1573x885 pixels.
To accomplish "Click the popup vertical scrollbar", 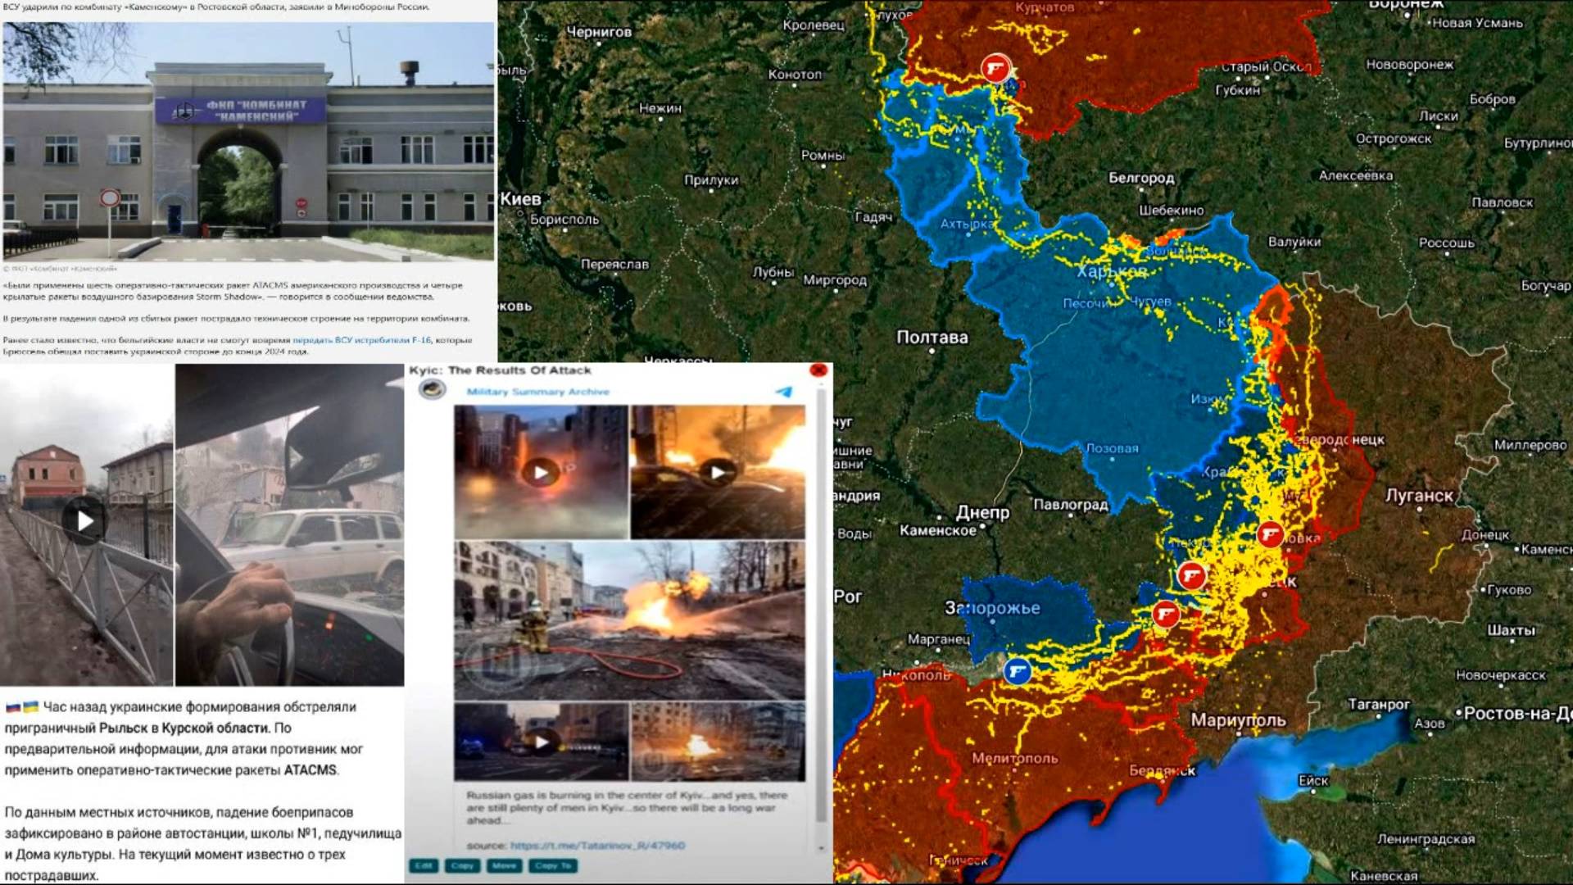I will click(x=822, y=606).
